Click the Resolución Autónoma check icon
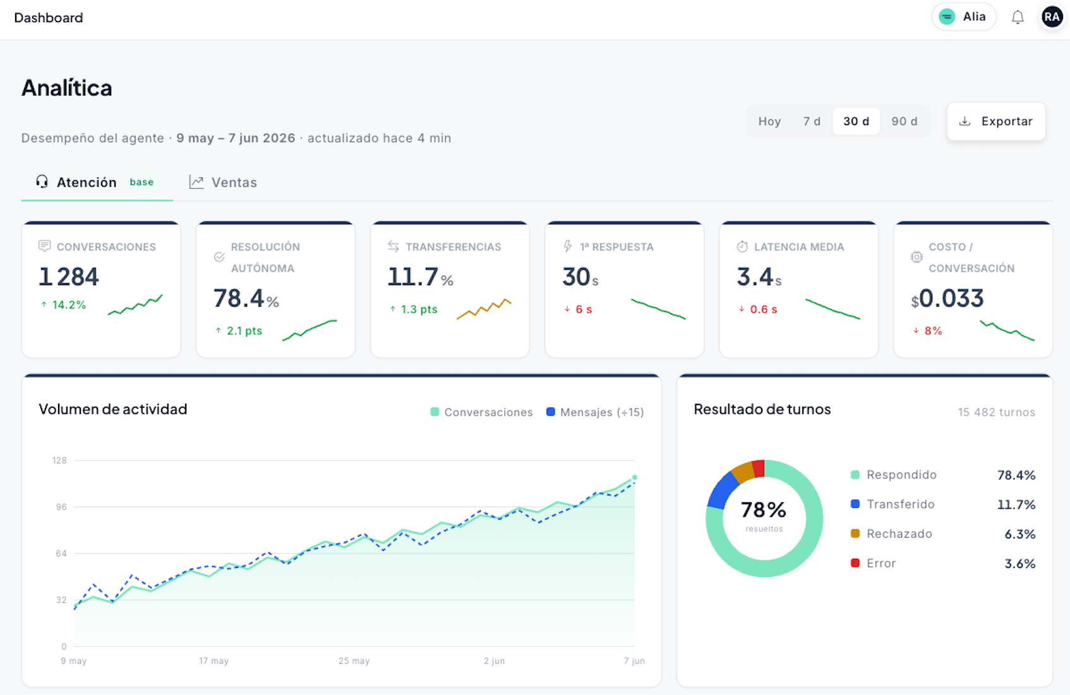 tap(219, 257)
